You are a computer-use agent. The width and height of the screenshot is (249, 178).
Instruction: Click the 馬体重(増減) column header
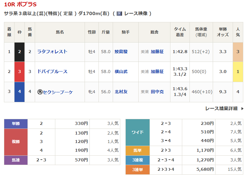pos(201,32)
